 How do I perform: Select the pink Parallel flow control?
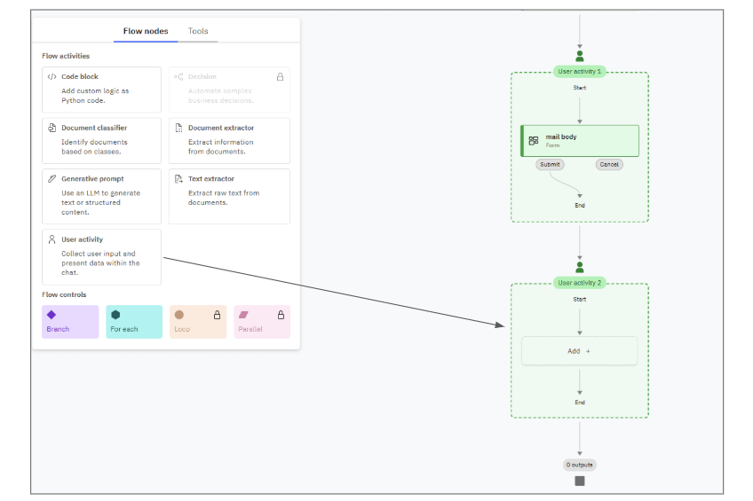(x=261, y=321)
